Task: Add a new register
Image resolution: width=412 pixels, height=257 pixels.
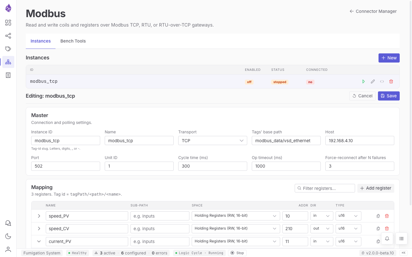Action: pos(376,188)
